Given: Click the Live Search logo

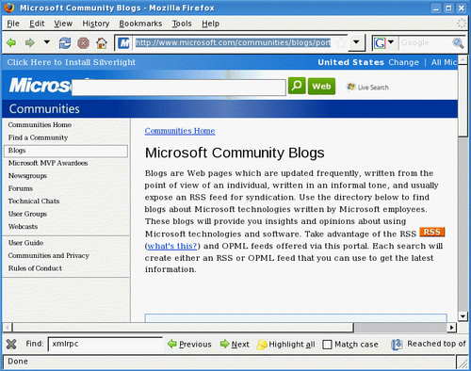Looking at the screenshot, I should 367,87.
